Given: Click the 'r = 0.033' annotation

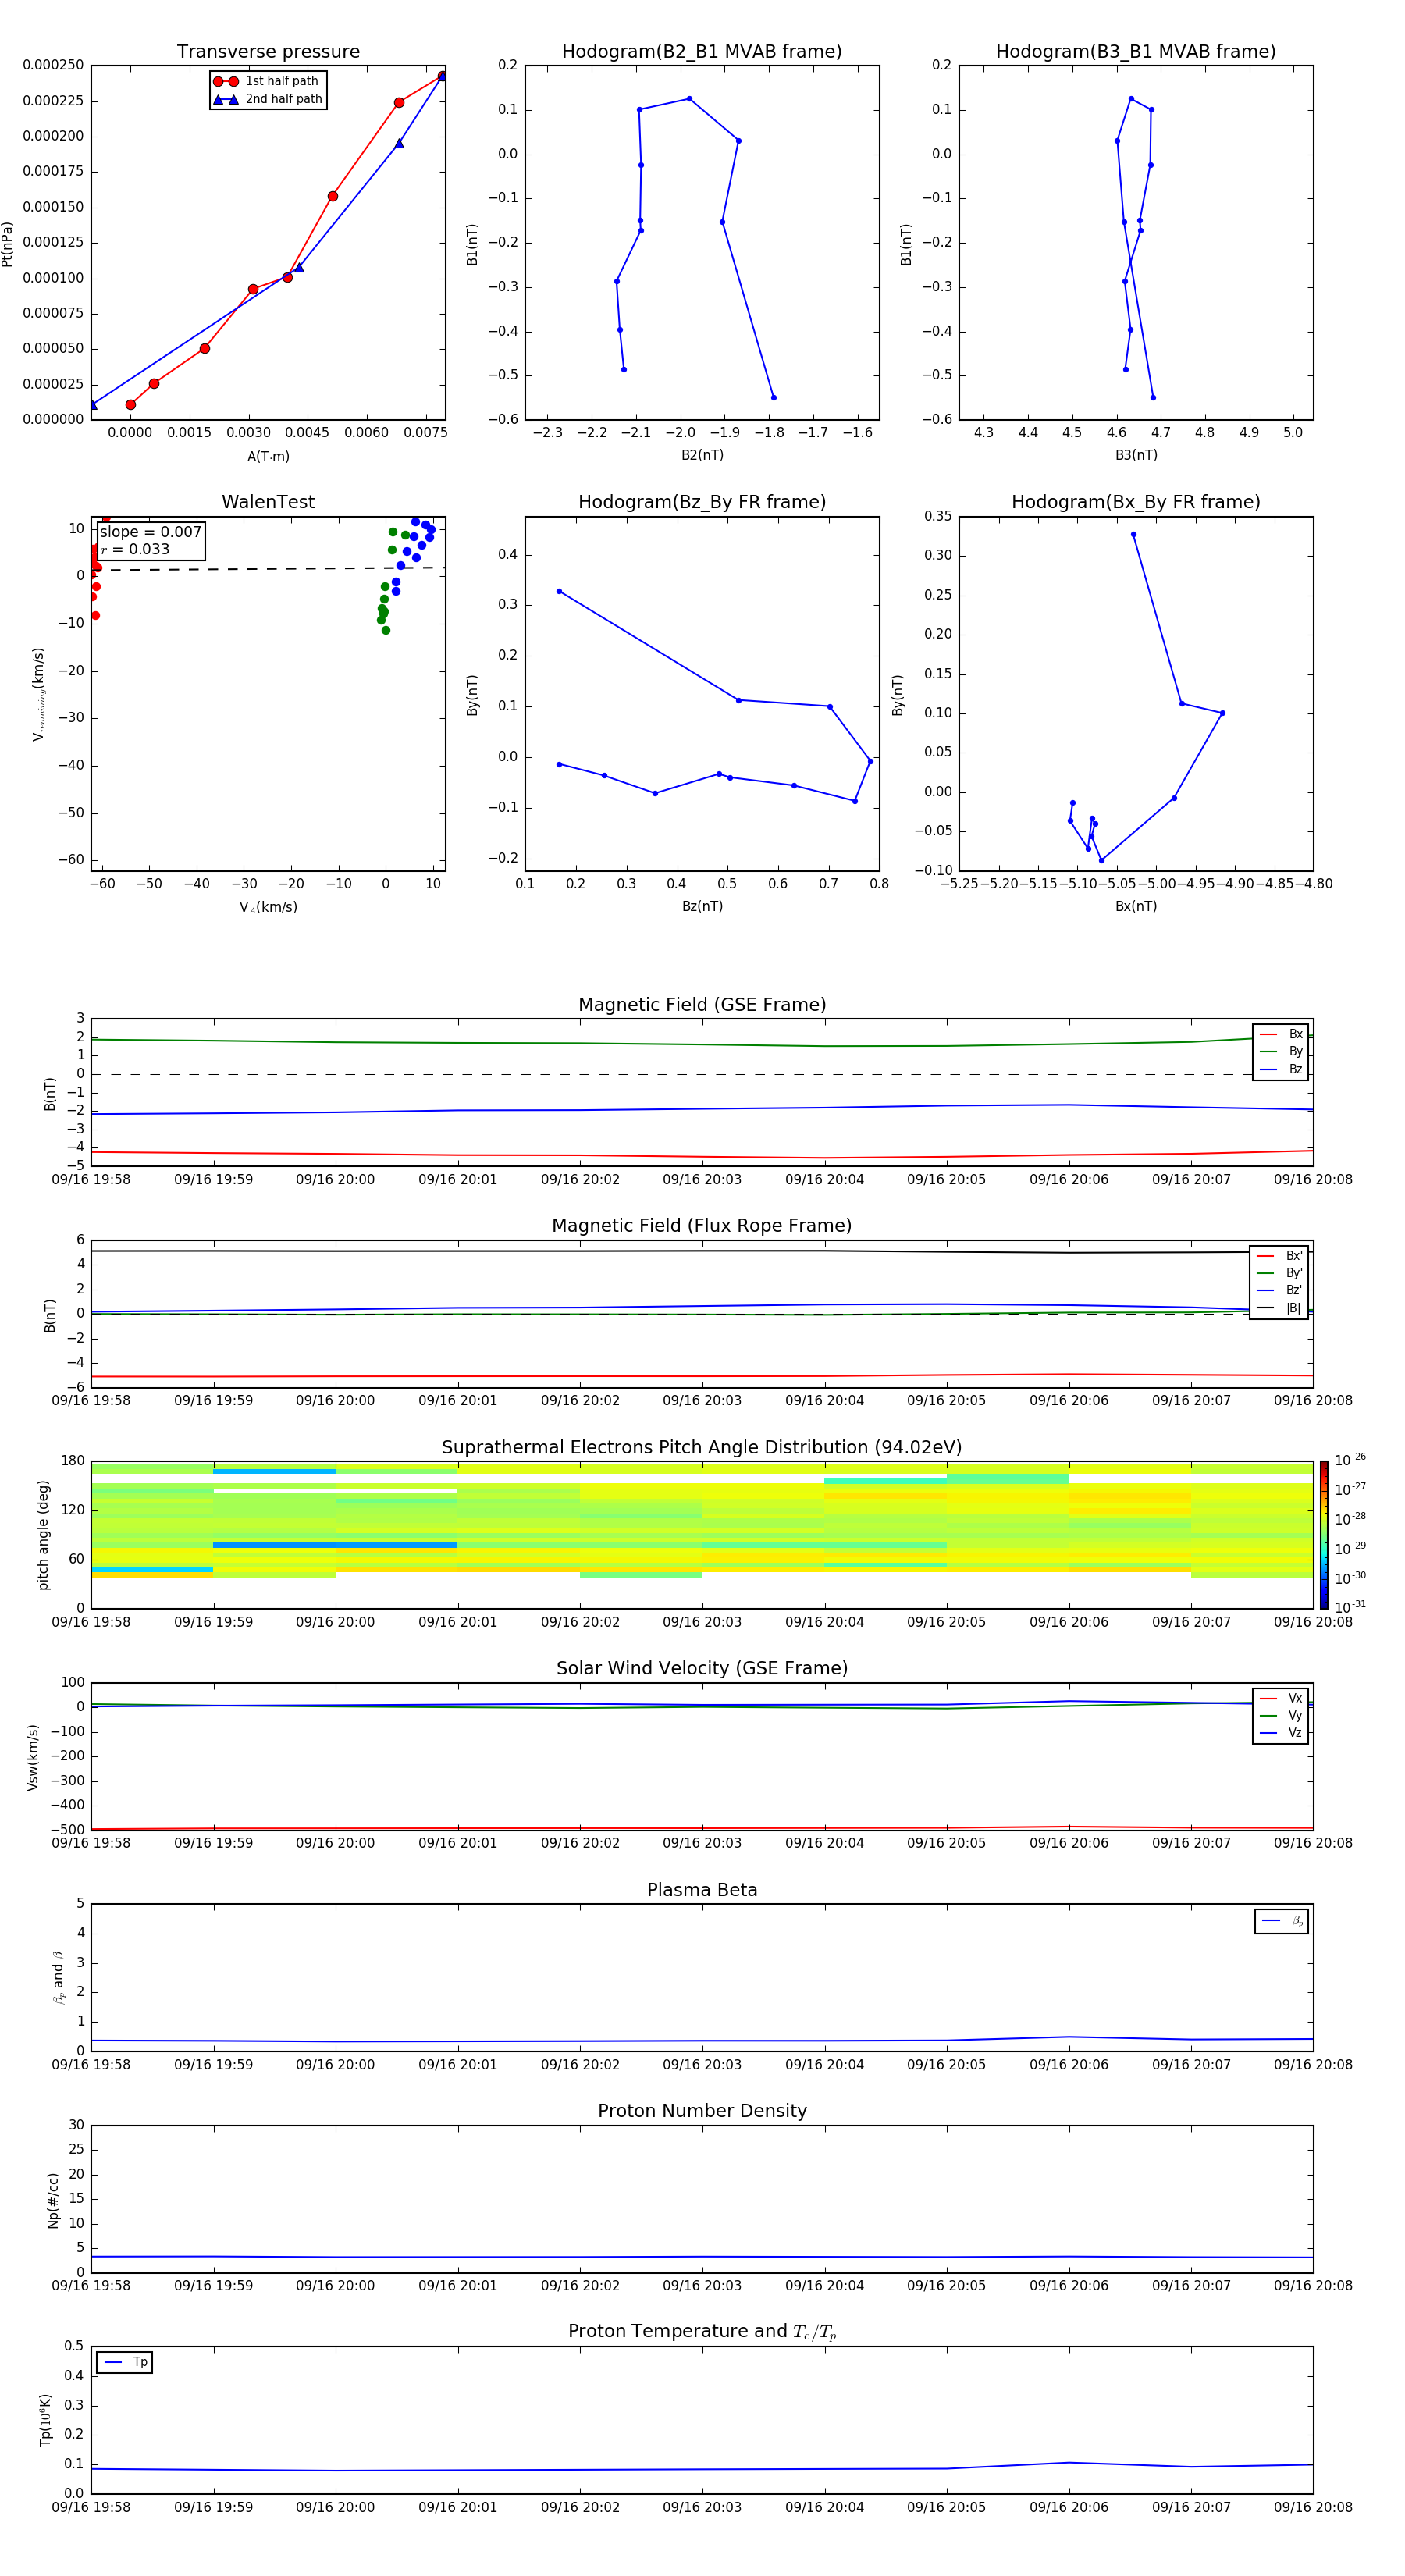Looking at the screenshot, I should 135,549.
